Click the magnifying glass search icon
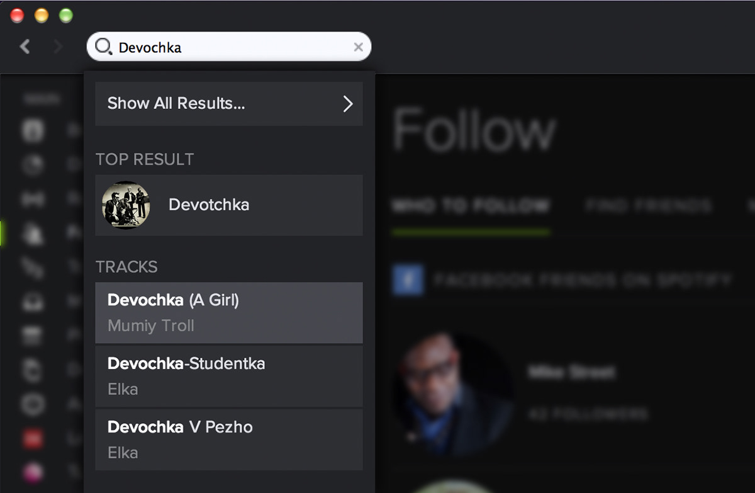Viewport: 755px width, 493px height. coord(103,47)
